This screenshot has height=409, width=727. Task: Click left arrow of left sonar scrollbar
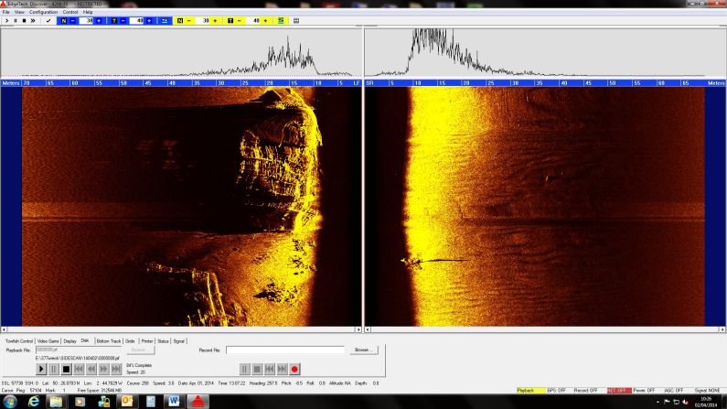click(4, 329)
